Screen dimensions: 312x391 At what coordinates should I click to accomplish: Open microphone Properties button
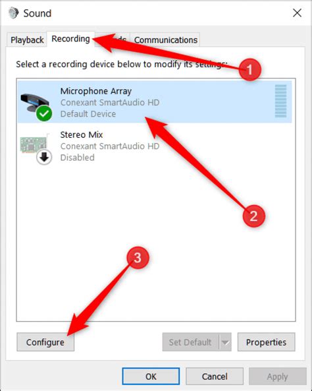(x=266, y=342)
